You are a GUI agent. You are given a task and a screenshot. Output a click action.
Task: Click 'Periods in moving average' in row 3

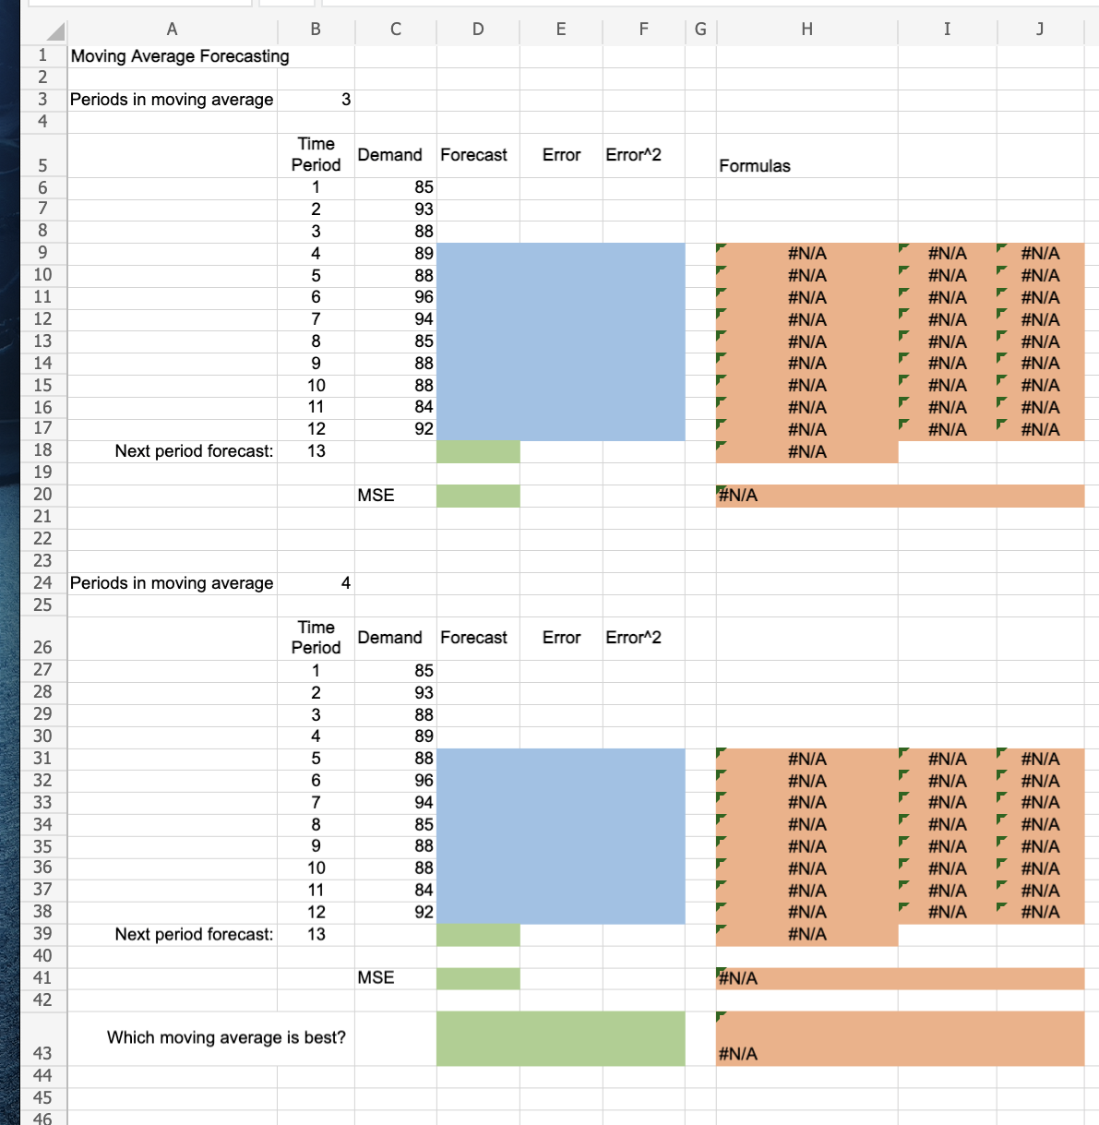coord(172,100)
